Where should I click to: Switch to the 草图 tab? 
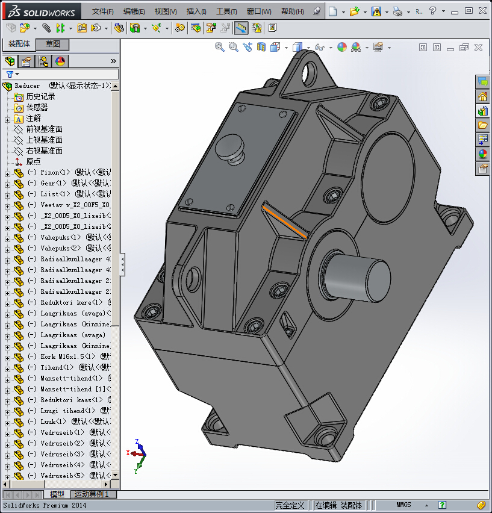(52, 44)
